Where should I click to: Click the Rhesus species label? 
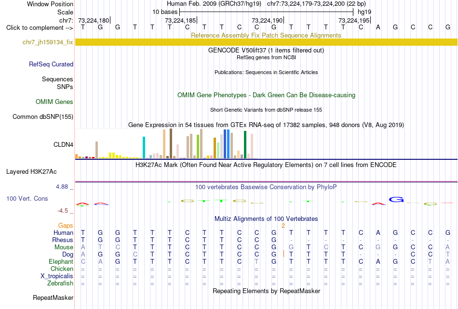coord(63,240)
